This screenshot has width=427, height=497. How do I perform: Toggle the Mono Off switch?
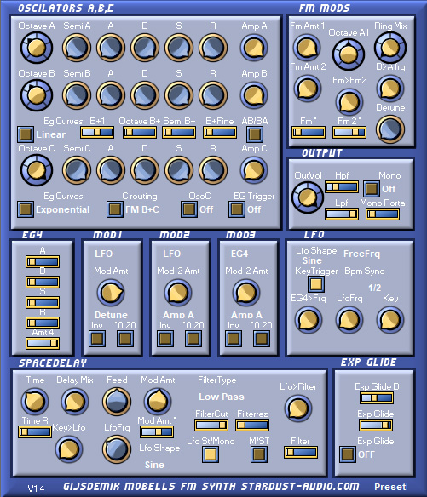pyautogui.click(x=371, y=189)
